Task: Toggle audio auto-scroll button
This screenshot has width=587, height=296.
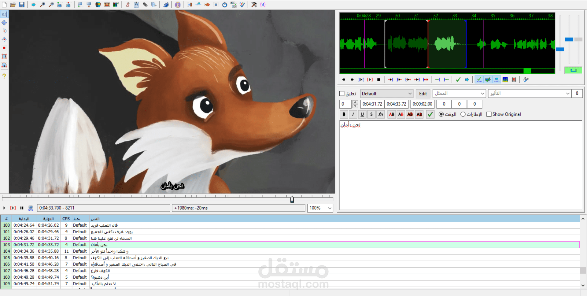Action: pos(497,80)
